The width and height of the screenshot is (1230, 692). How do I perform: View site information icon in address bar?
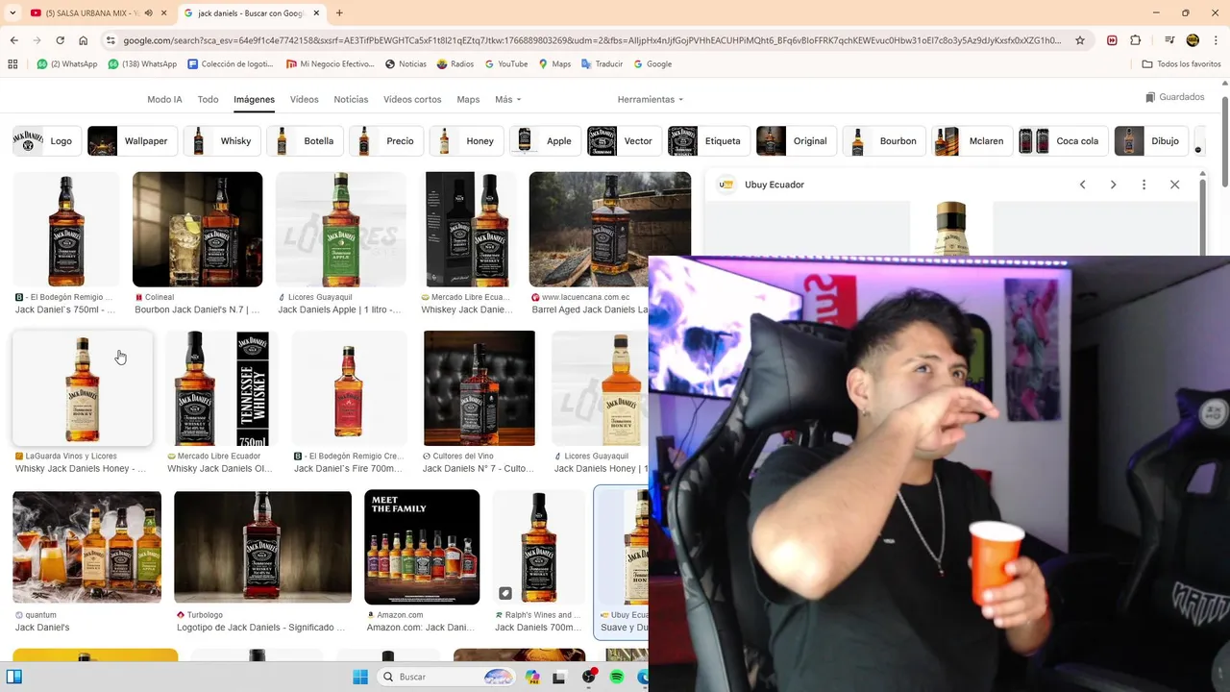(111, 40)
